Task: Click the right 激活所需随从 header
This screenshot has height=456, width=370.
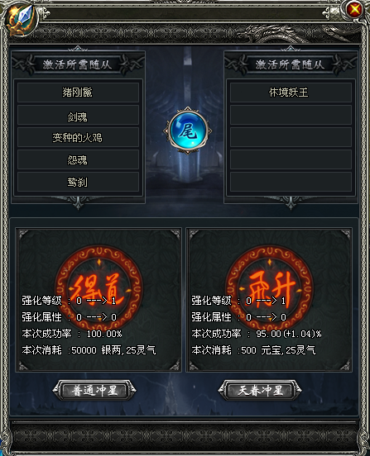Action: click(291, 64)
